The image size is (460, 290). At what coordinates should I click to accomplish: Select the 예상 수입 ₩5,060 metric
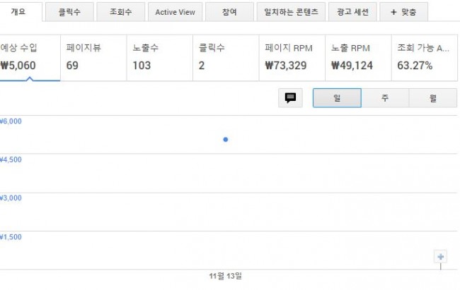28,56
